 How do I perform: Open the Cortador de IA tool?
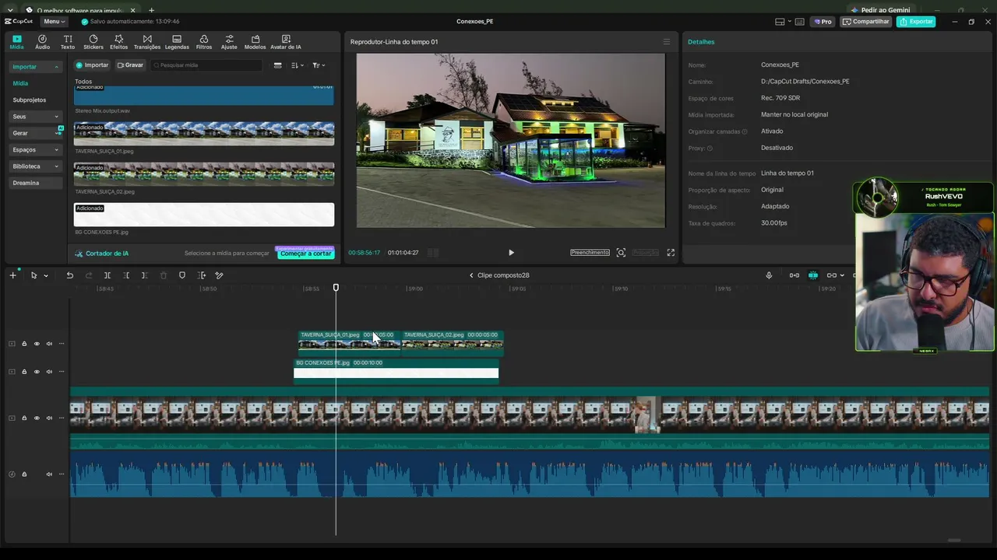(x=102, y=254)
